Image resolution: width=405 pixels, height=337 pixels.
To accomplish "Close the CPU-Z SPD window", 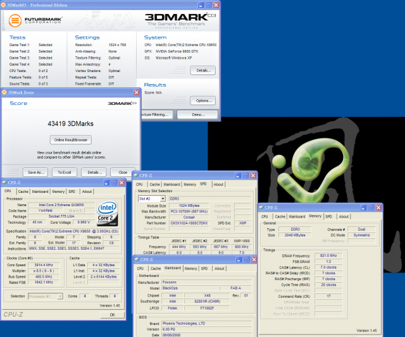I will pos(253,176).
